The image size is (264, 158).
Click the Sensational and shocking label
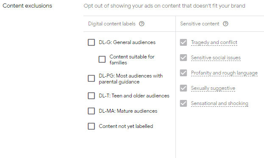pyautogui.click(x=220, y=103)
